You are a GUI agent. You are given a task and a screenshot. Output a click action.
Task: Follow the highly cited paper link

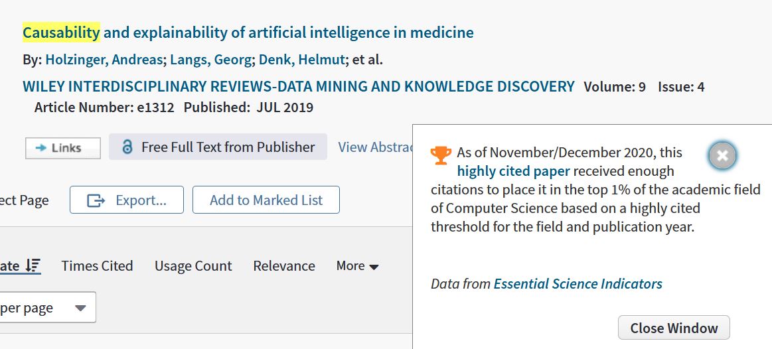[x=514, y=171]
